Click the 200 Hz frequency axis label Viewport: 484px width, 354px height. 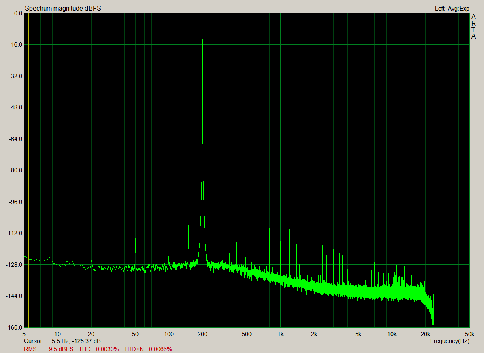click(x=203, y=334)
